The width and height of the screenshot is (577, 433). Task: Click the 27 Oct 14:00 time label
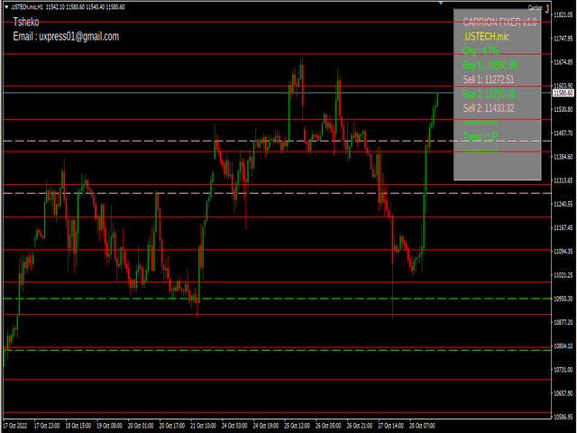point(391,426)
